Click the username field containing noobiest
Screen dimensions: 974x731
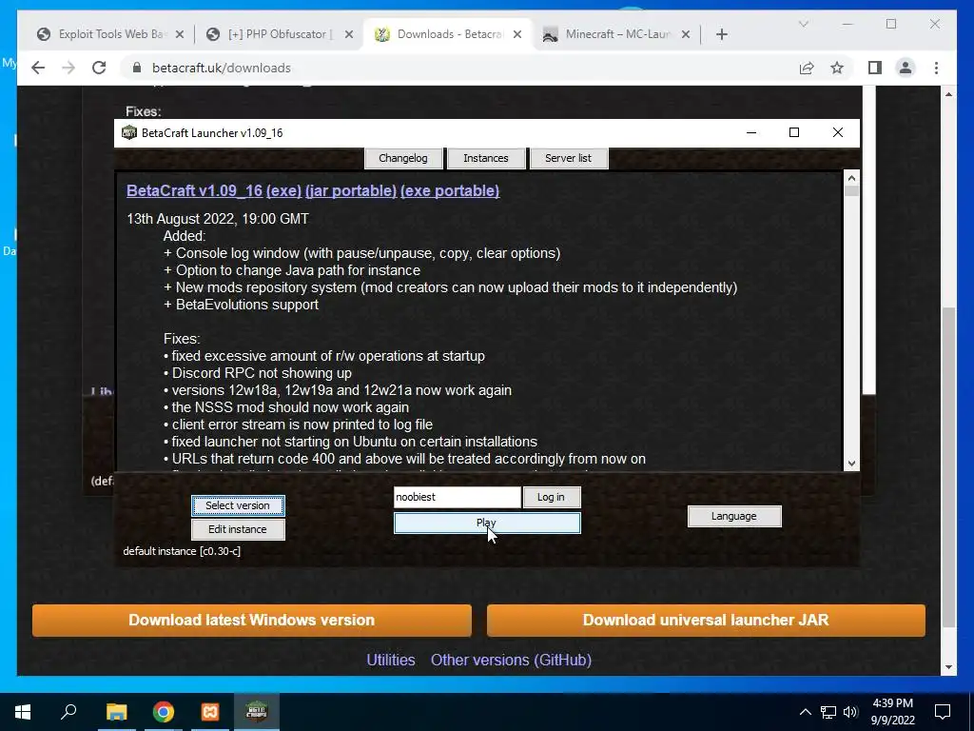click(458, 497)
